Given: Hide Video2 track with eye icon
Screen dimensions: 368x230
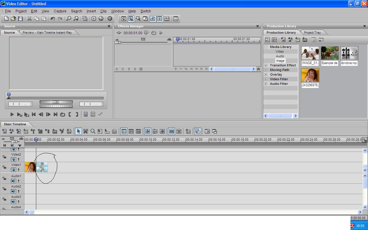Looking at the screenshot, I should point(14,160).
